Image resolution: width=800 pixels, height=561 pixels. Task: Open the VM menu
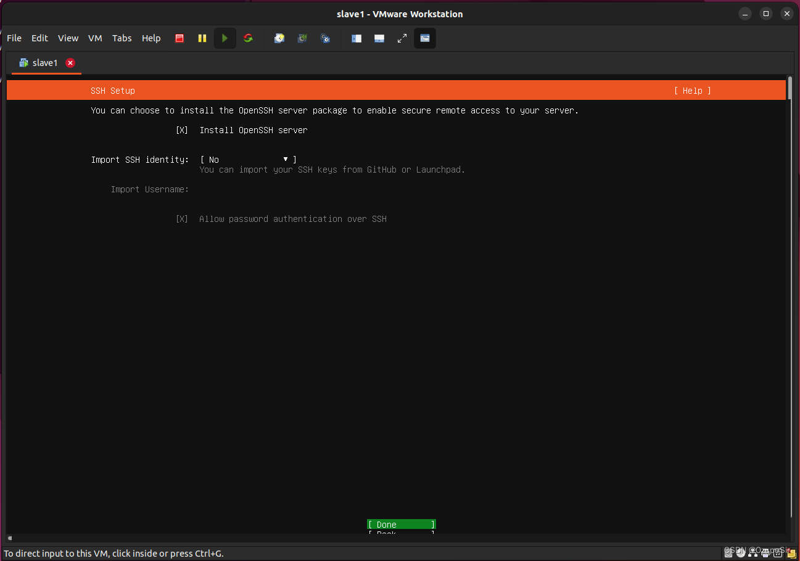[x=95, y=38]
